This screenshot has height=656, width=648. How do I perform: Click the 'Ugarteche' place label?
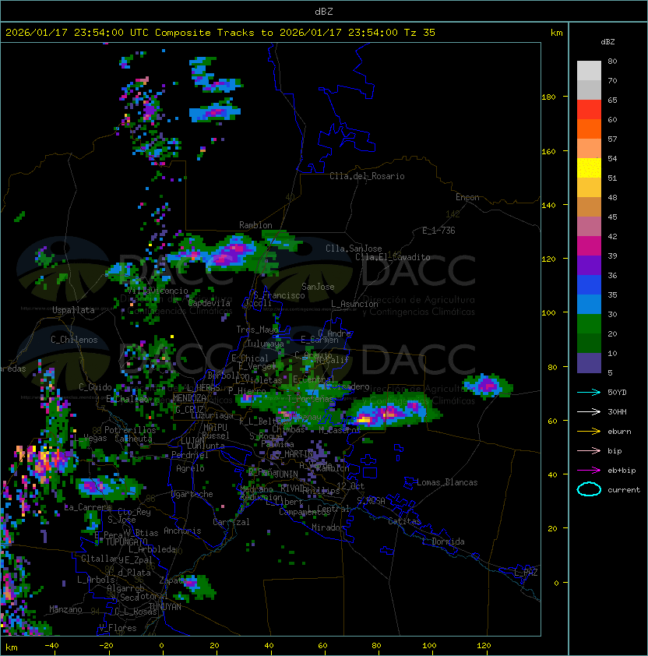(x=192, y=494)
